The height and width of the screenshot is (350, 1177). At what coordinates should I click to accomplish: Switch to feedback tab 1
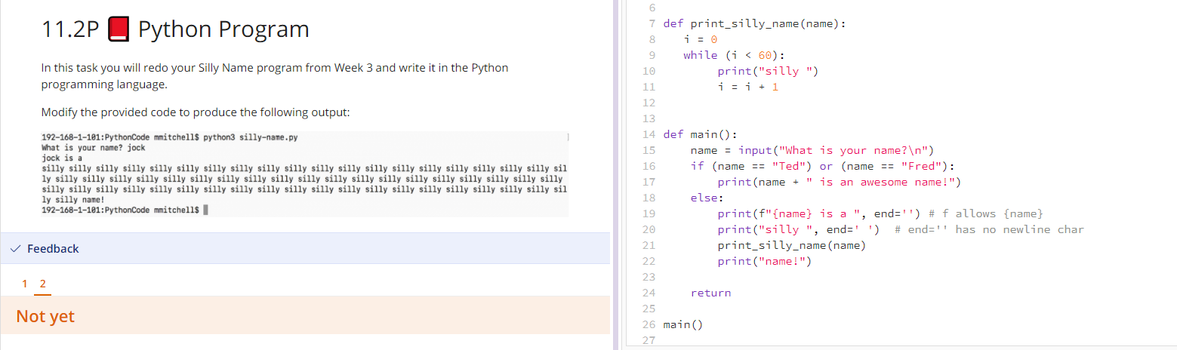tap(25, 284)
